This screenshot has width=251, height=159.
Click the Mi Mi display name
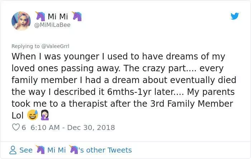(x=58, y=16)
